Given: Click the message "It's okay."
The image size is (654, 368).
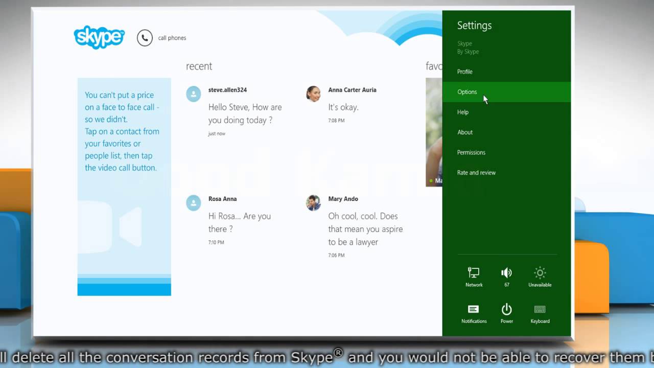Looking at the screenshot, I should click(343, 107).
